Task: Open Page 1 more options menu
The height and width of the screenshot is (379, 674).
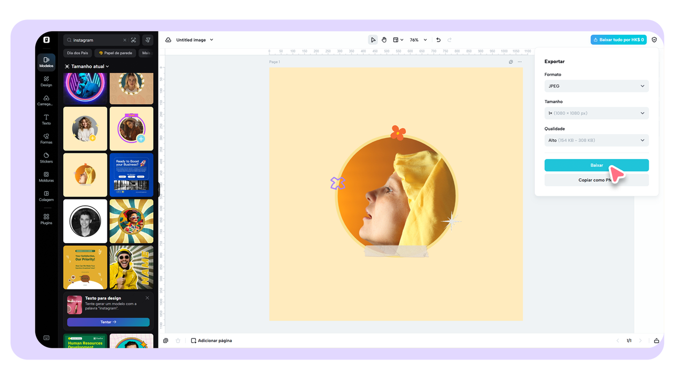Action: 520,62
